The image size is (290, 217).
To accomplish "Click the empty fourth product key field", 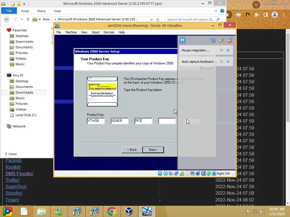I will 167,121.
